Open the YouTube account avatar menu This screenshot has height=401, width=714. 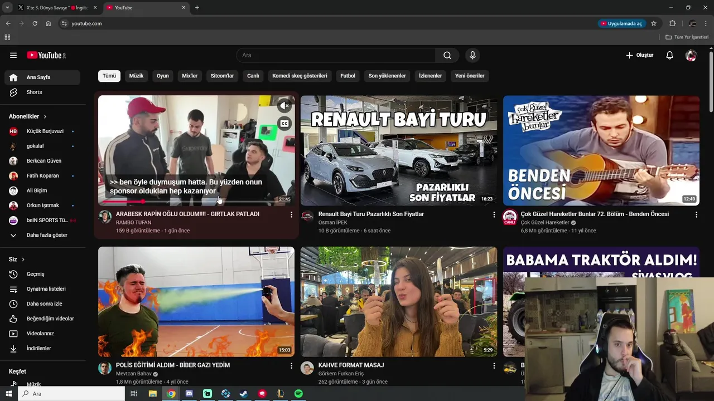691,55
